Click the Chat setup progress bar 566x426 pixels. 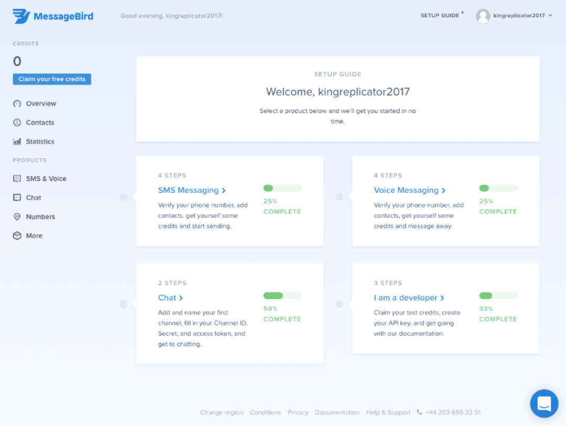coord(282,295)
